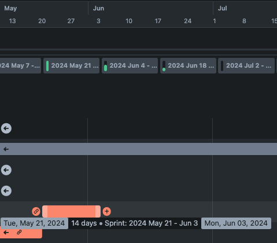The image size is (277, 243).
Task: Click the '14 days • Sprint' tooltip text
Action: pyautogui.click(x=135, y=223)
